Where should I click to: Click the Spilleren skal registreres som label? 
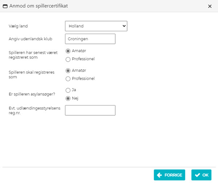[x=31, y=75]
